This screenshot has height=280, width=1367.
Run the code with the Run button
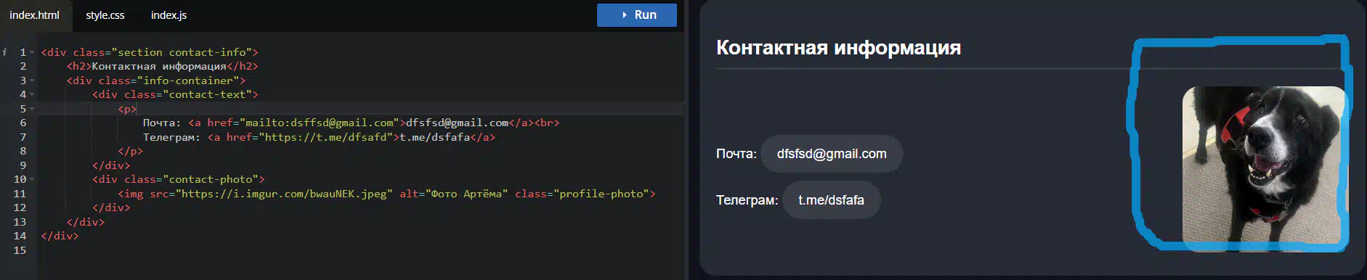637,15
